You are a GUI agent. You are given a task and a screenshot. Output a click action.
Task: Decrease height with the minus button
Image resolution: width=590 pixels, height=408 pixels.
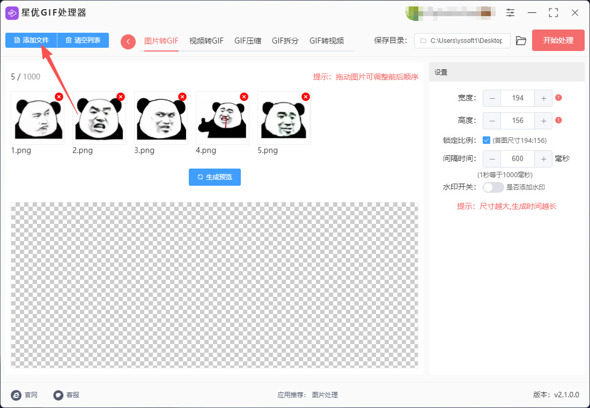pos(492,121)
